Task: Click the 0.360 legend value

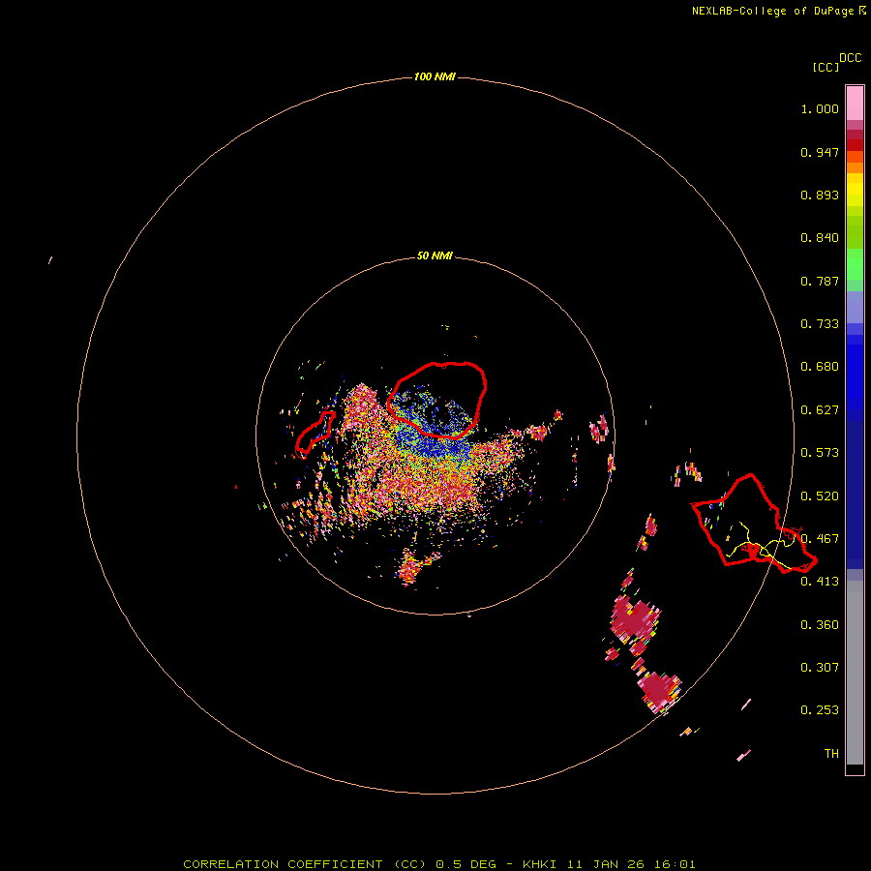Action: [820, 625]
